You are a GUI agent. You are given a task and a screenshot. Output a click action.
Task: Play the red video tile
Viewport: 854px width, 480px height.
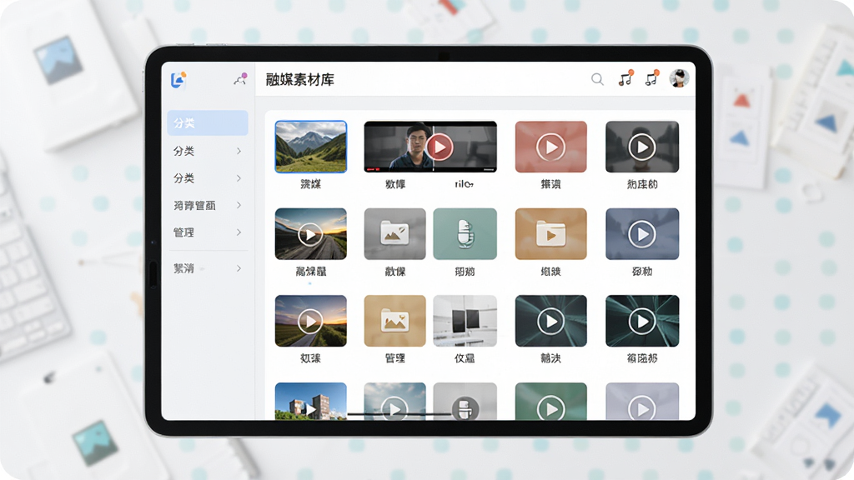[x=550, y=147]
